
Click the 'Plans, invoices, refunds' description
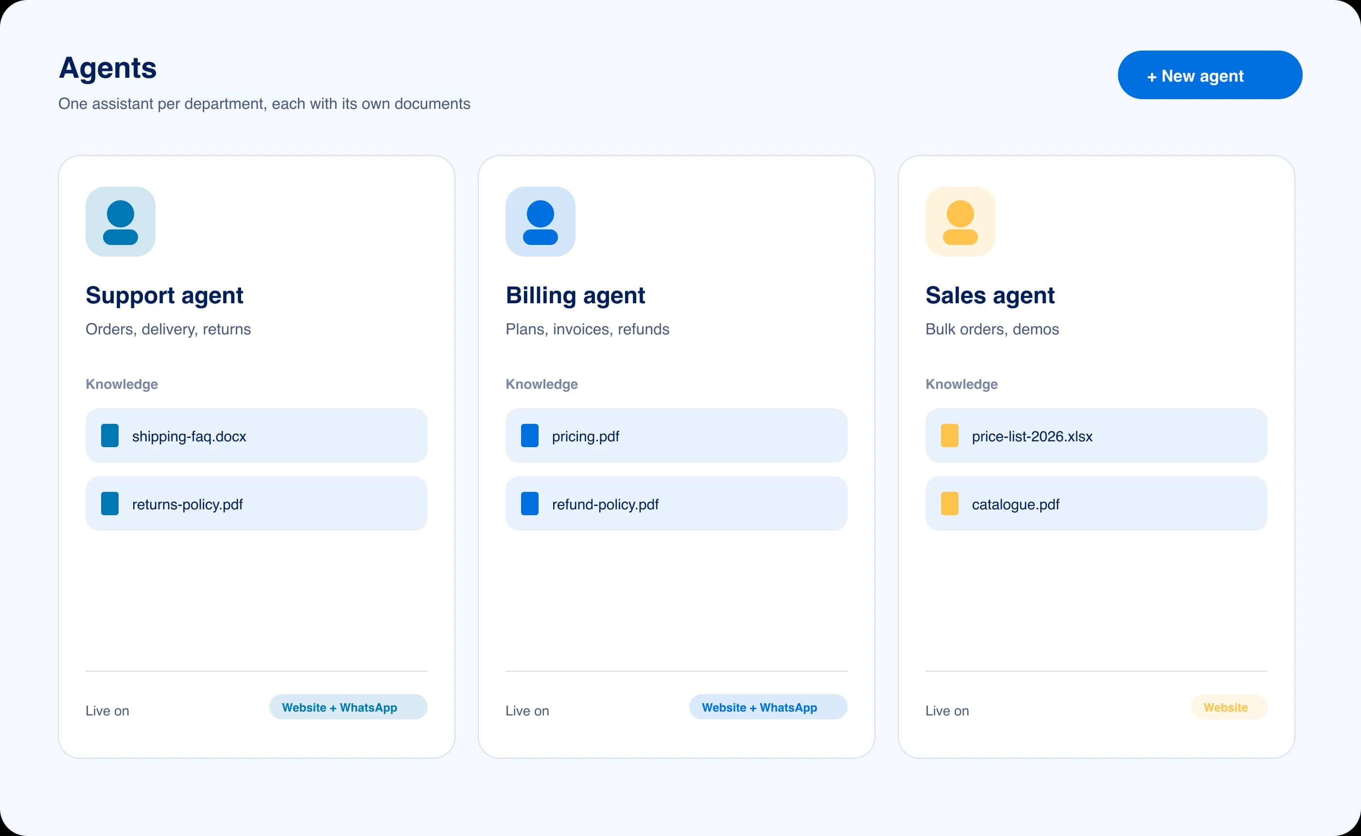[587, 329]
